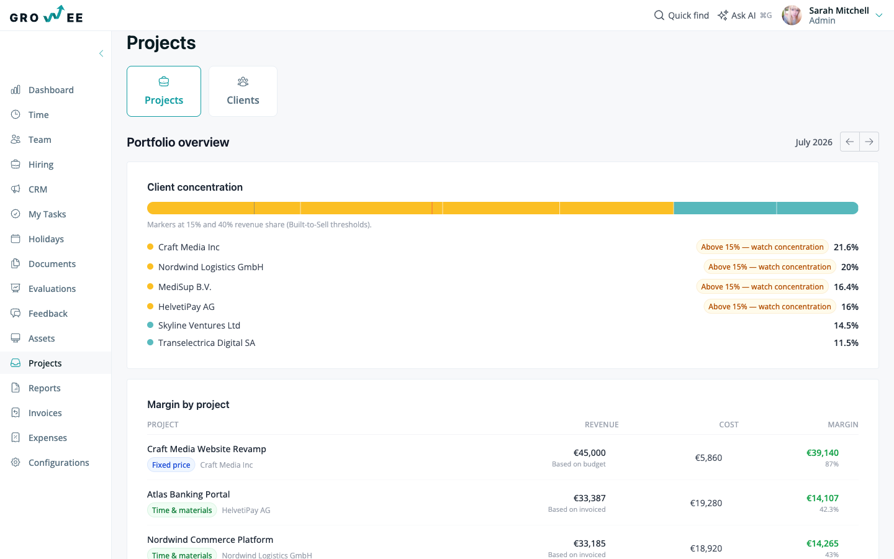Click the CRM megaphone icon
Screen dimensions: 894x559
pos(16,189)
